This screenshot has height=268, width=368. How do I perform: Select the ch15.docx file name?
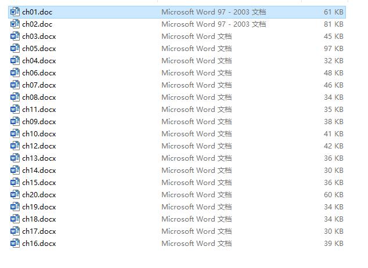[x=39, y=183]
